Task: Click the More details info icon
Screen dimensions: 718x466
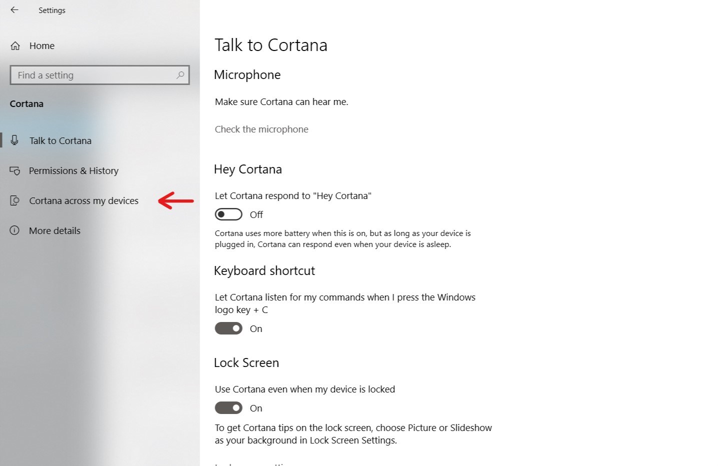Action: pos(15,230)
